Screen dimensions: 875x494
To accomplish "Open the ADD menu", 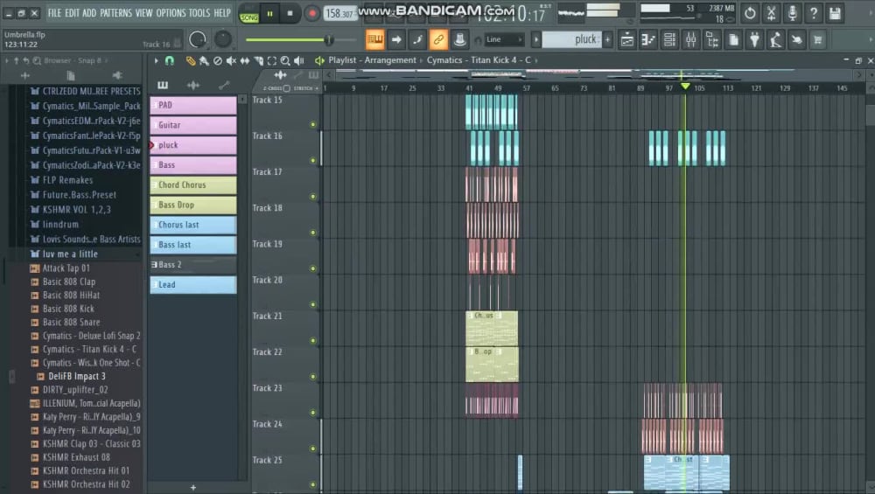I will (x=89, y=13).
